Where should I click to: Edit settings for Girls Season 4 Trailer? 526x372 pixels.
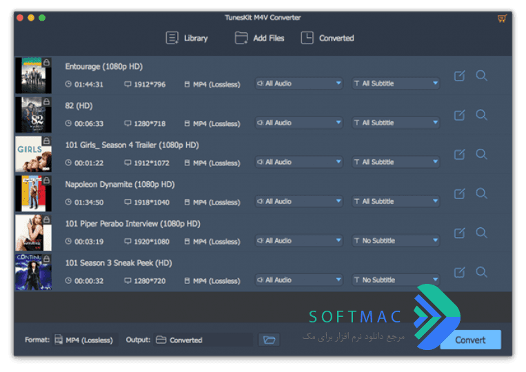coord(459,154)
